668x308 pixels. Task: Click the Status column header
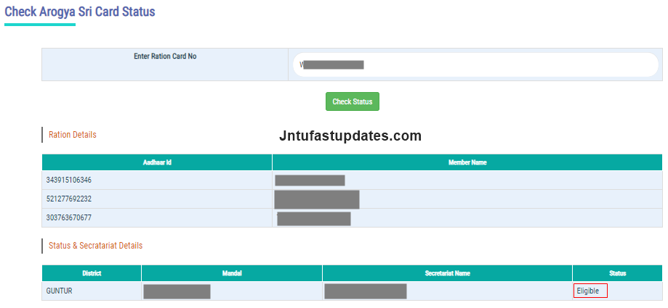pyautogui.click(x=617, y=273)
